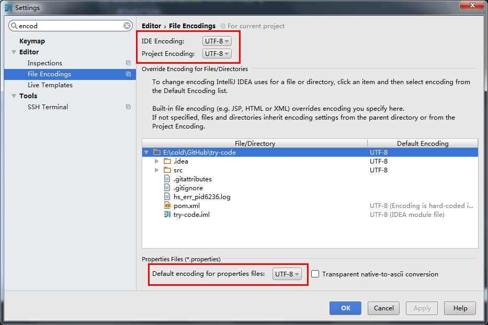Click the hs_err_pid6236.log file icon
The image size is (488, 325).
[167, 196]
